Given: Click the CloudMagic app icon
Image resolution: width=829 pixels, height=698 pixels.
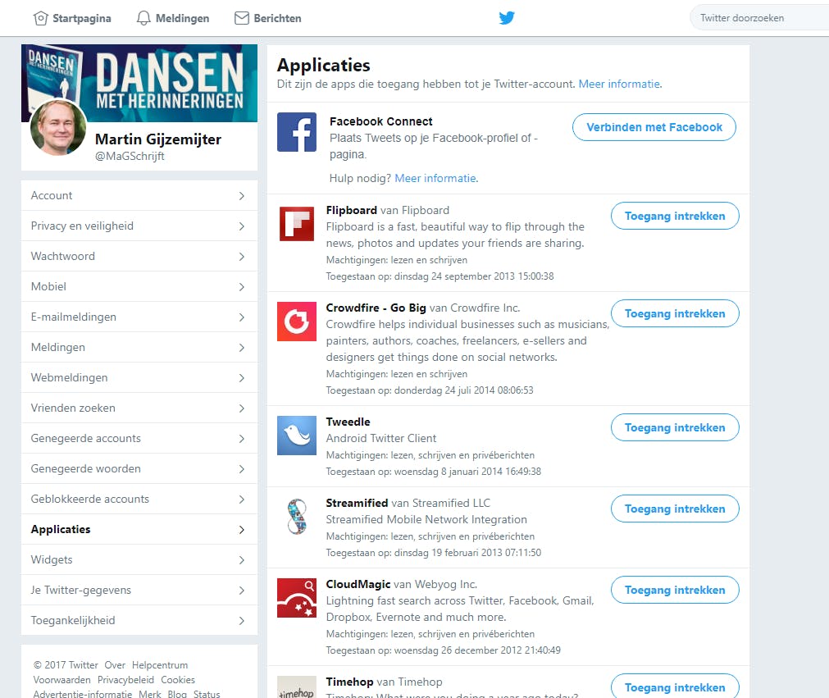Looking at the screenshot, I should pyautogui.click(x=296, y=597).
